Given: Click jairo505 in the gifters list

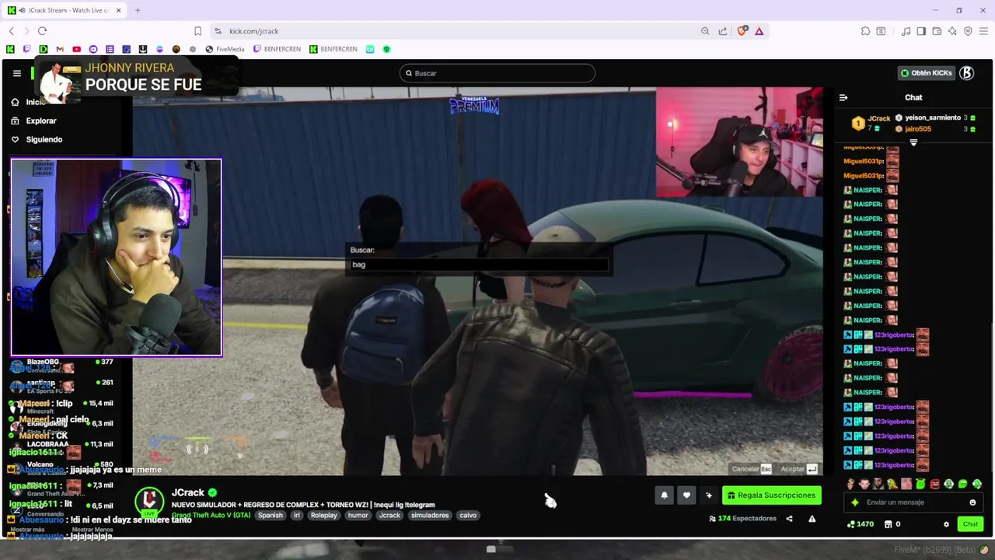Looking at the screenshot, I should [x=918, y=129].
